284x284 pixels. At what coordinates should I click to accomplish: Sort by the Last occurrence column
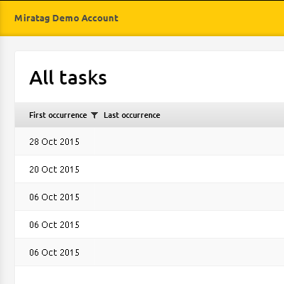[132, 115]
